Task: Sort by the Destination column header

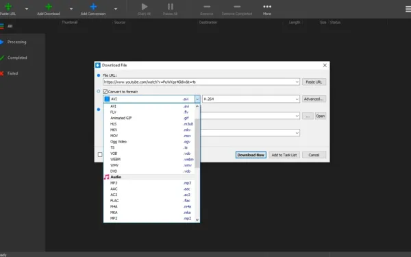Action: coord(208,23)
